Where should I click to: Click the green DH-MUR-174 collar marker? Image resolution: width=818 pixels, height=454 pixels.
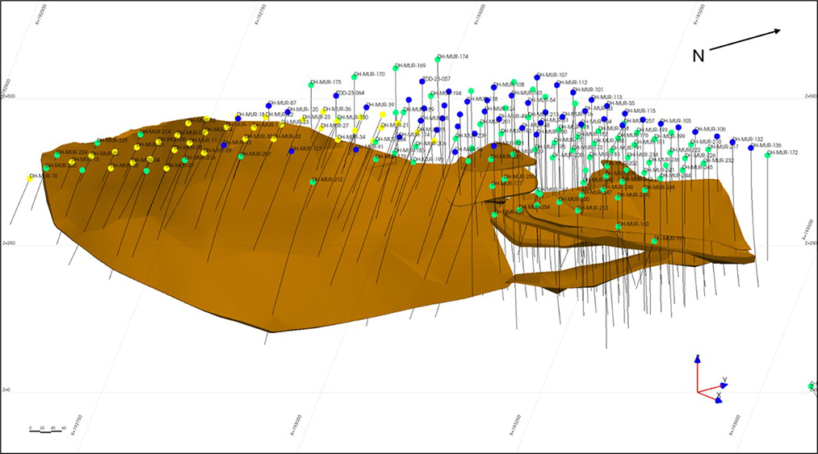438,58
